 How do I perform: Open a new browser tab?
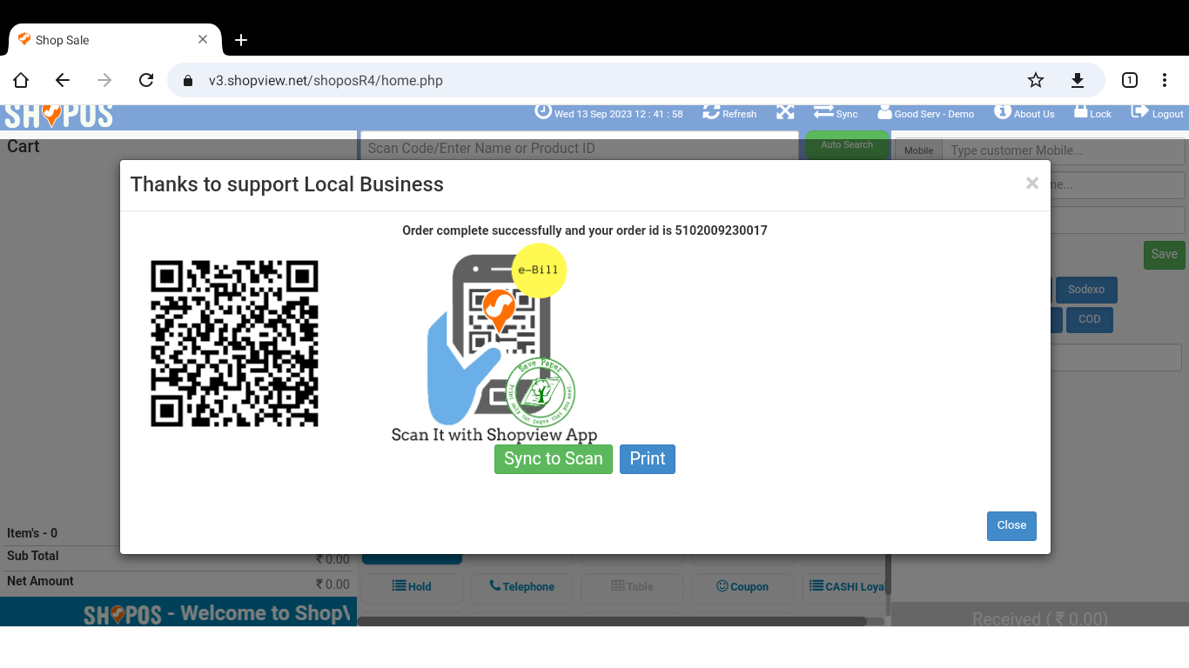point(241,40)
